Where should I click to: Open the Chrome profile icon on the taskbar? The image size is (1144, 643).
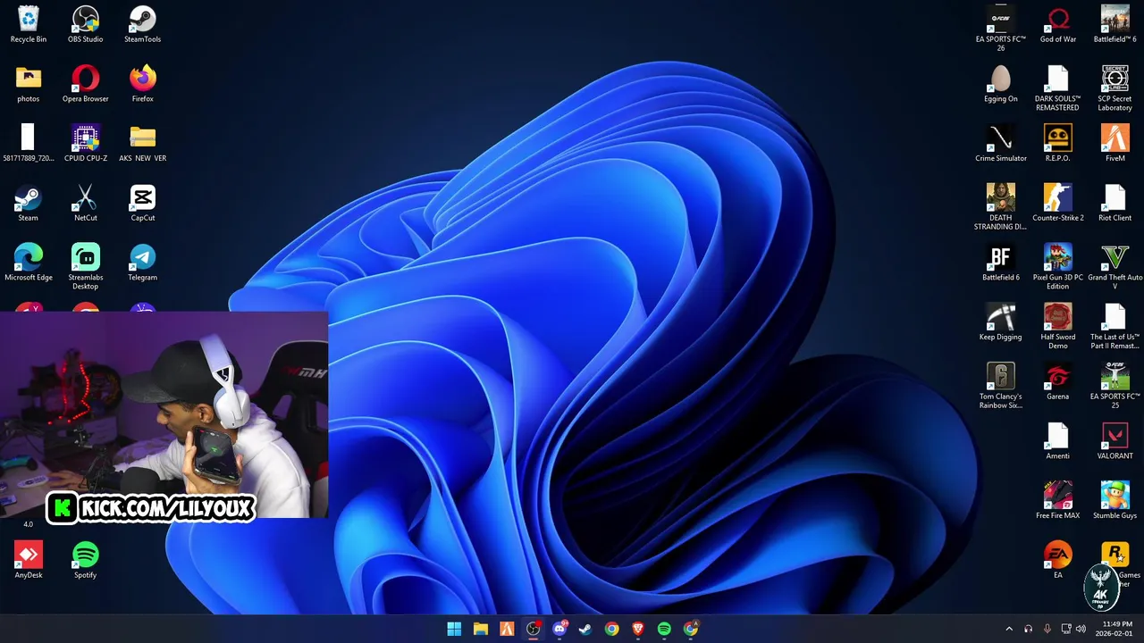(x=691, y=629)
